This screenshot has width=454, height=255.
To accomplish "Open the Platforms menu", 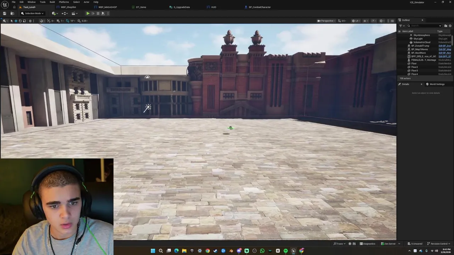I will (x=64, y=2).
